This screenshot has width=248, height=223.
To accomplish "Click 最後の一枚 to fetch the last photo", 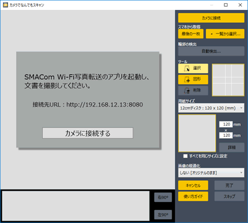I will (x=190, y=34).
